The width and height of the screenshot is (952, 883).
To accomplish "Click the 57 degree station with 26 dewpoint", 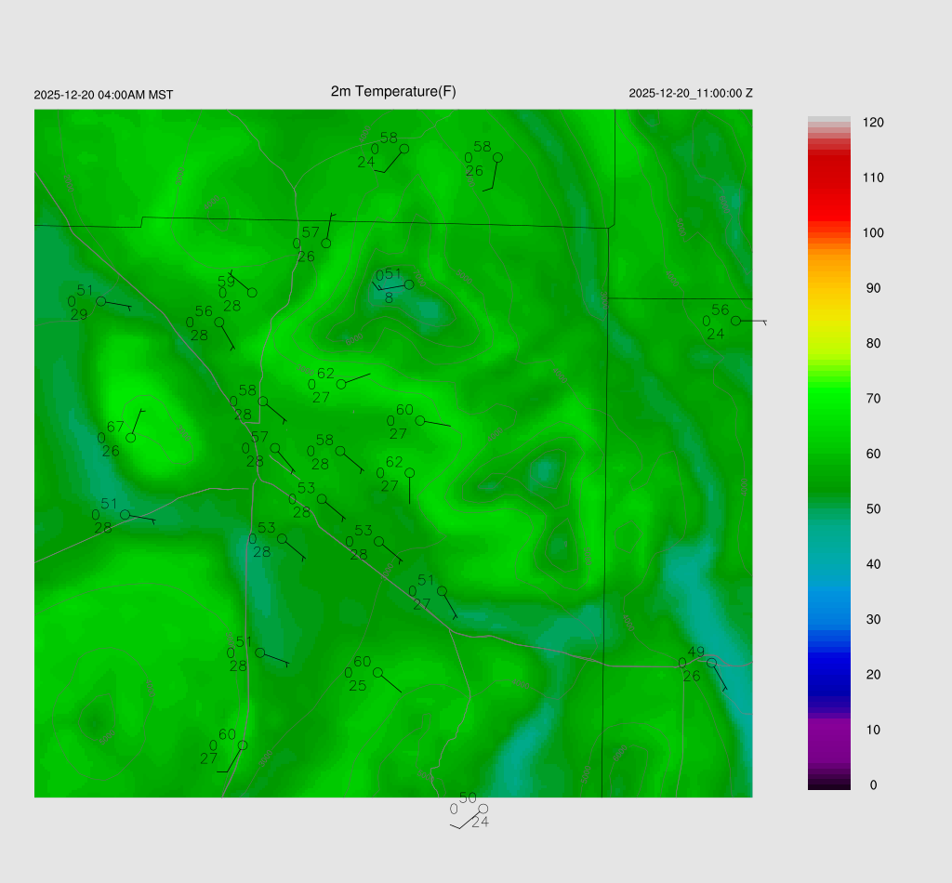I will [326, 244].
